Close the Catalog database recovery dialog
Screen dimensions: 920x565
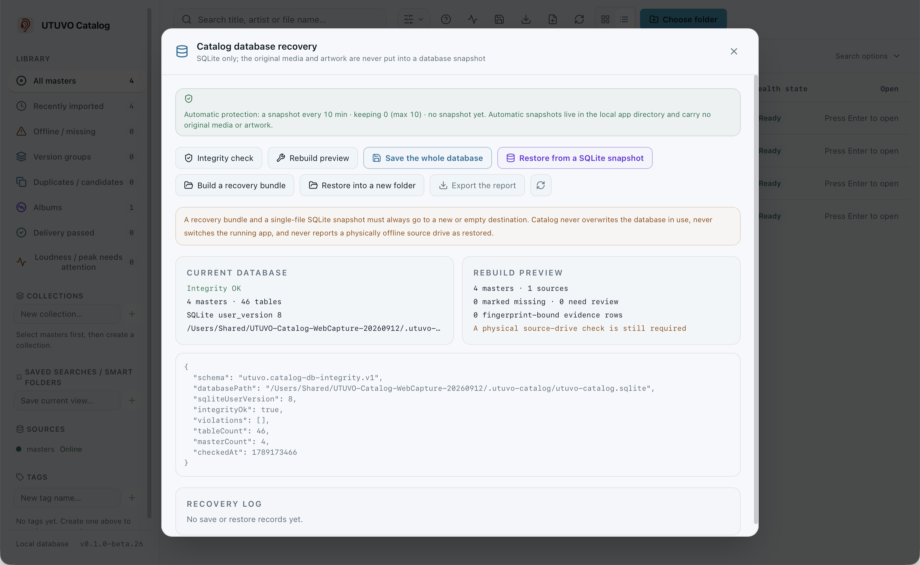pos(733,51)
